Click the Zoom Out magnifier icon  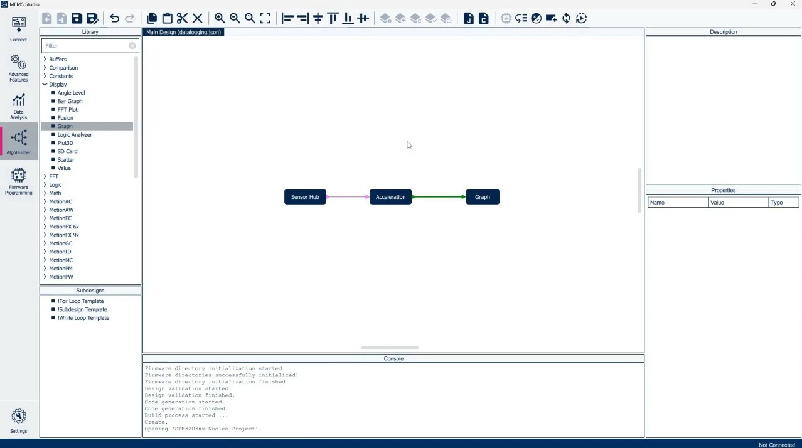(x=235, y=18)
